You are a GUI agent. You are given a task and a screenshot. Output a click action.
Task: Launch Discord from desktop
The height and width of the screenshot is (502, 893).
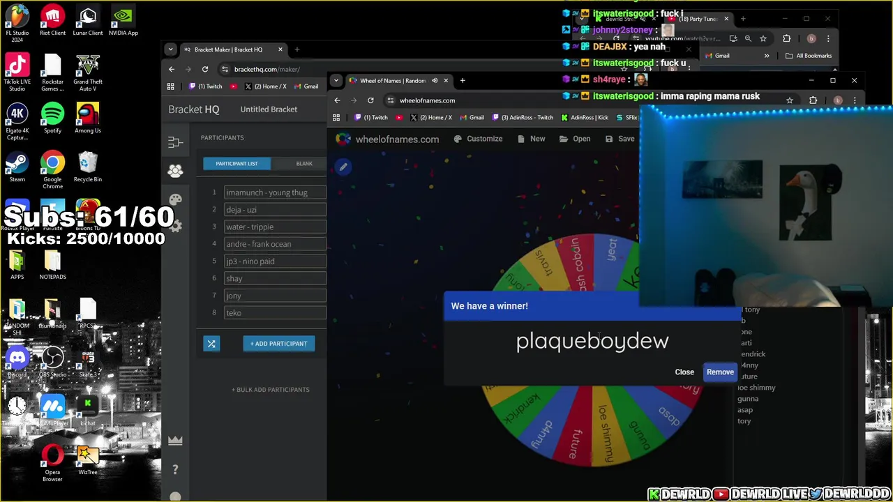pos(17,362)
